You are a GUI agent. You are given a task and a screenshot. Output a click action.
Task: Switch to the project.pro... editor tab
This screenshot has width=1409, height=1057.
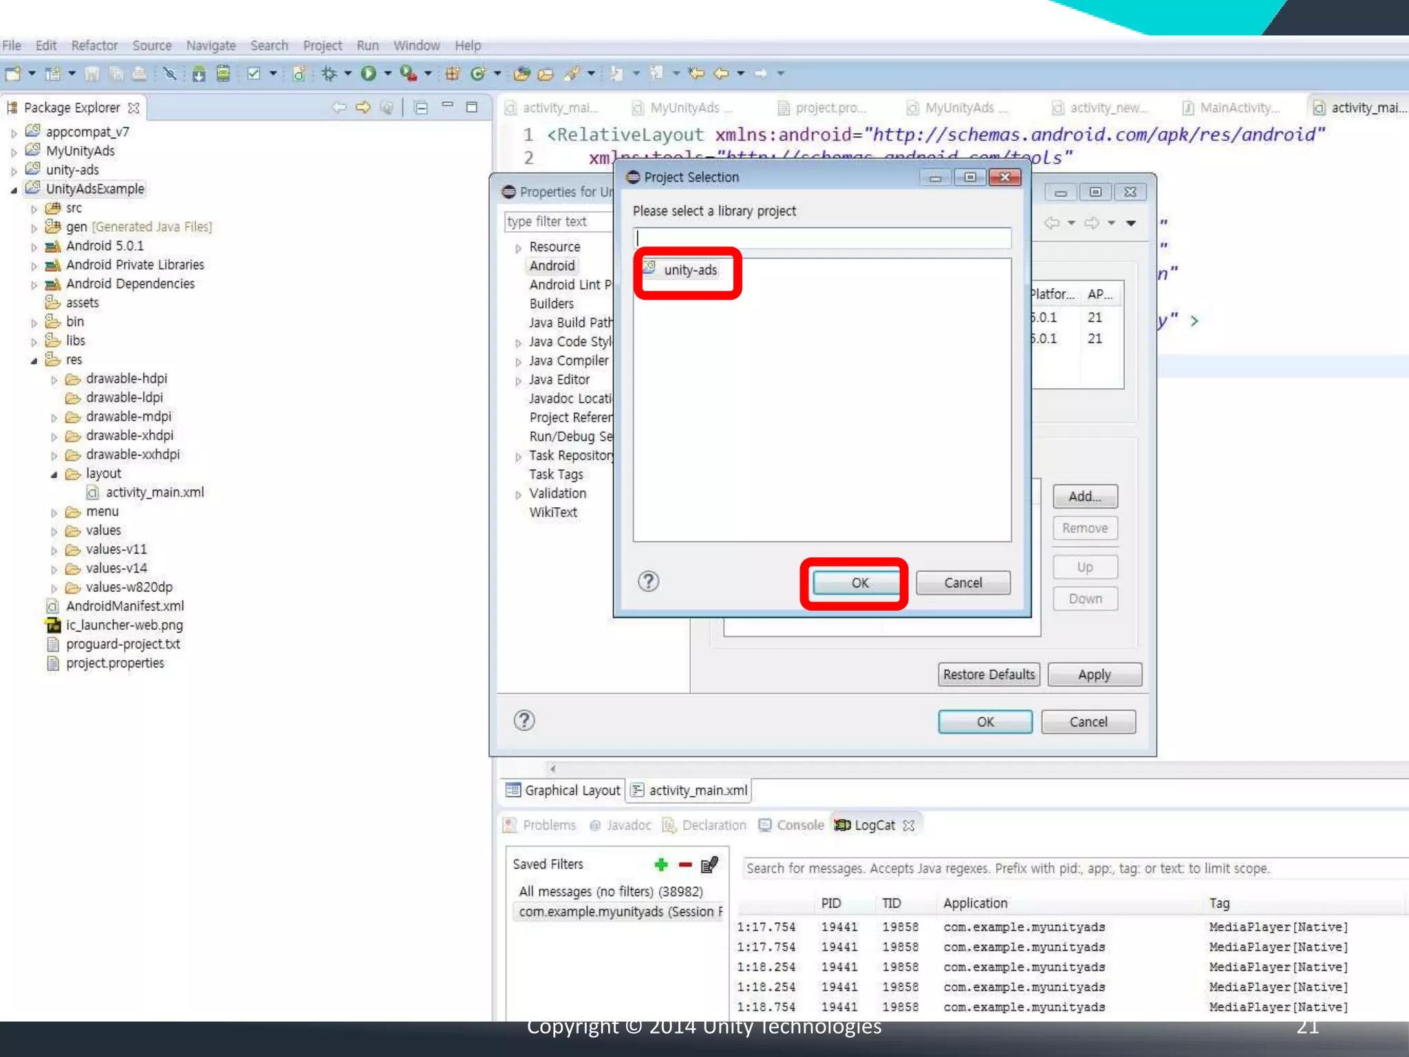click(822, 108)
